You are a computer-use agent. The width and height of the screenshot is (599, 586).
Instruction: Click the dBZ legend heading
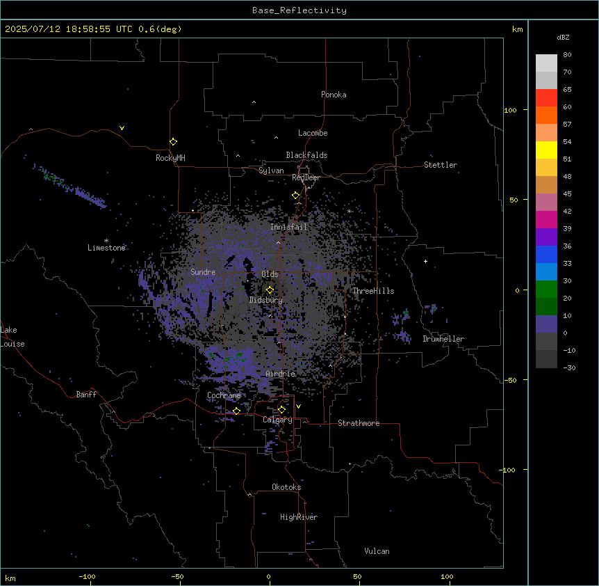click(563, 38)
